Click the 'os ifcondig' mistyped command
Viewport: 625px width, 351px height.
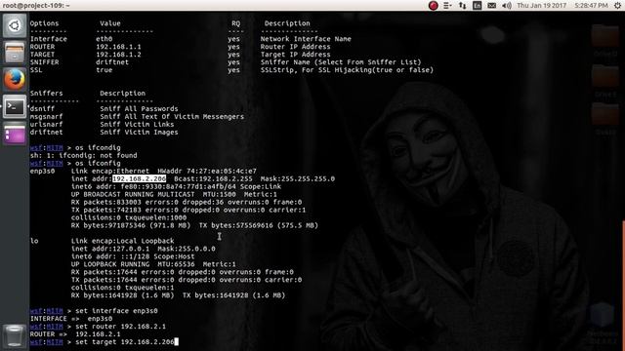pyautogui.click(x=98, y=147)
